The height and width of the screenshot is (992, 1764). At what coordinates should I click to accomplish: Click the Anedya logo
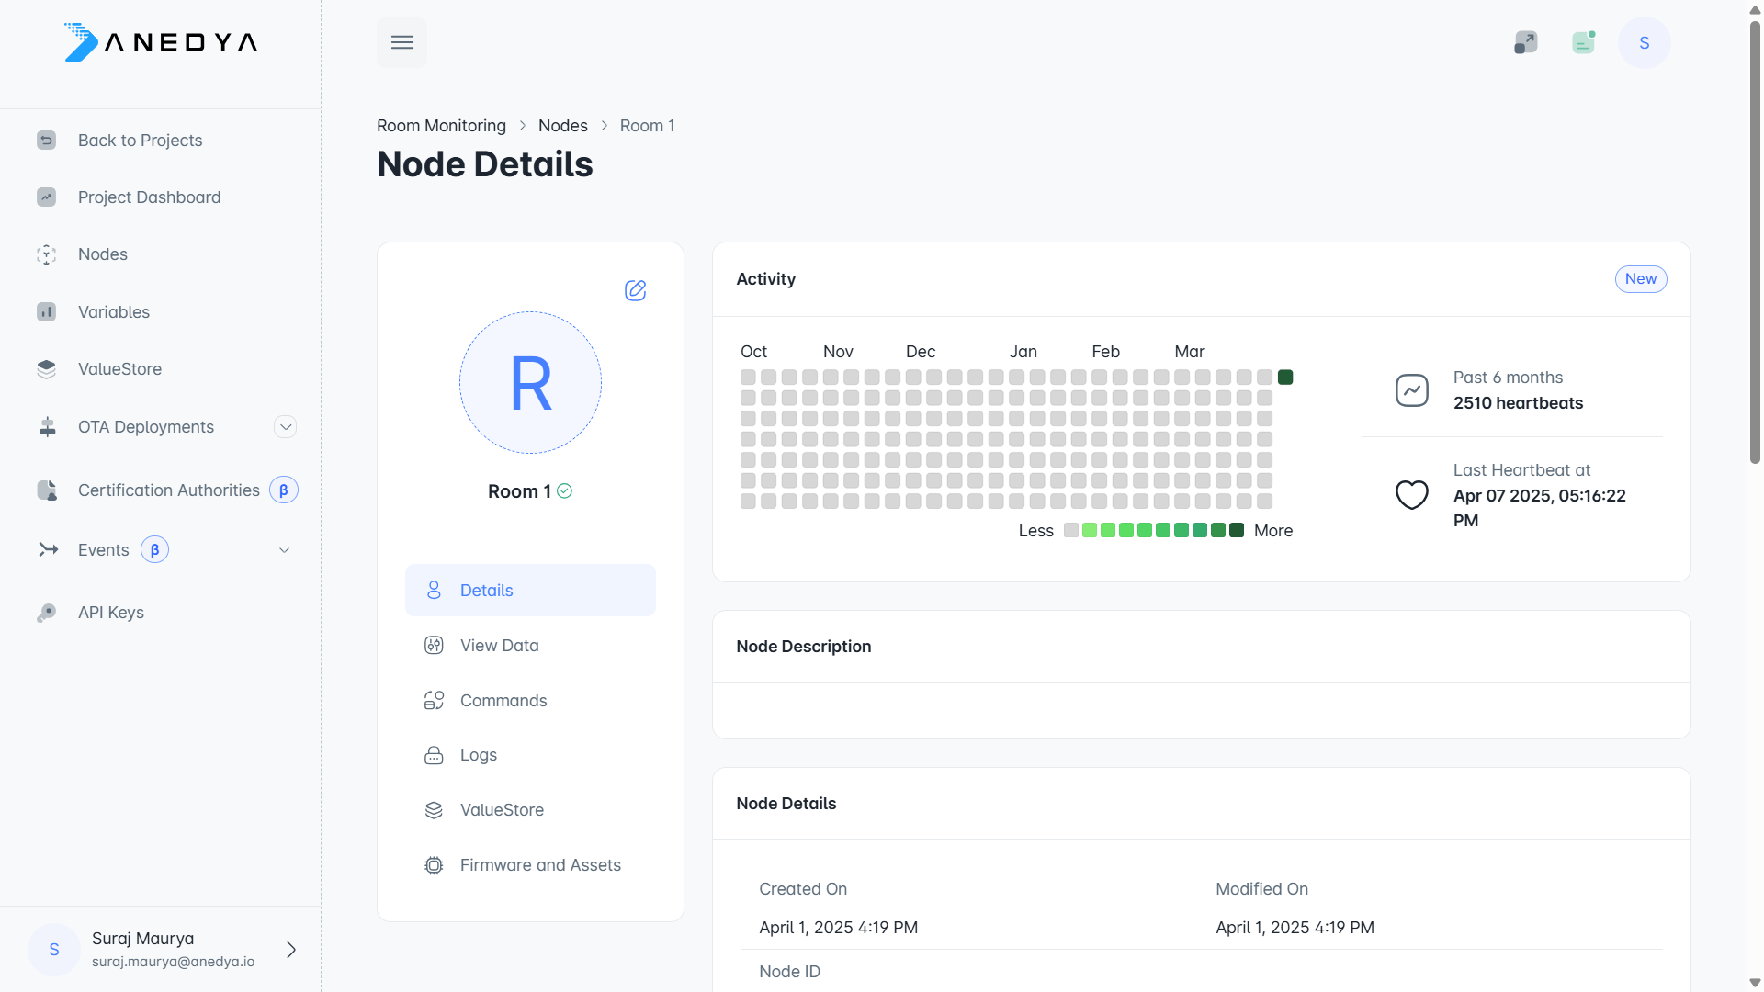tap(161, 42)
